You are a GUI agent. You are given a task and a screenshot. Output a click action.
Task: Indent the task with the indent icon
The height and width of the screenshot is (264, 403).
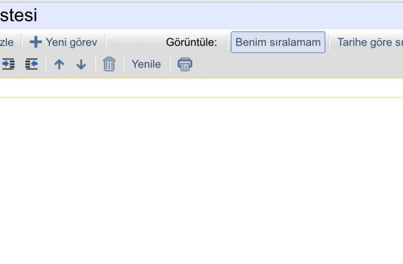pyautogui.click(x=8, y=64)
